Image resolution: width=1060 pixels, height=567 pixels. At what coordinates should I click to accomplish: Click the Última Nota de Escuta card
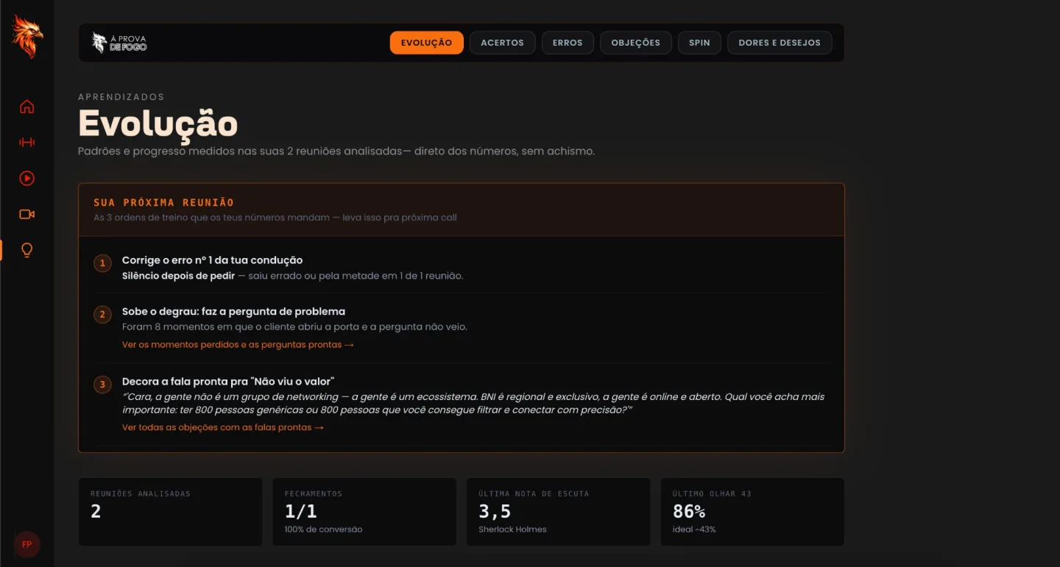pyautogui.click(x=559, y=512)
